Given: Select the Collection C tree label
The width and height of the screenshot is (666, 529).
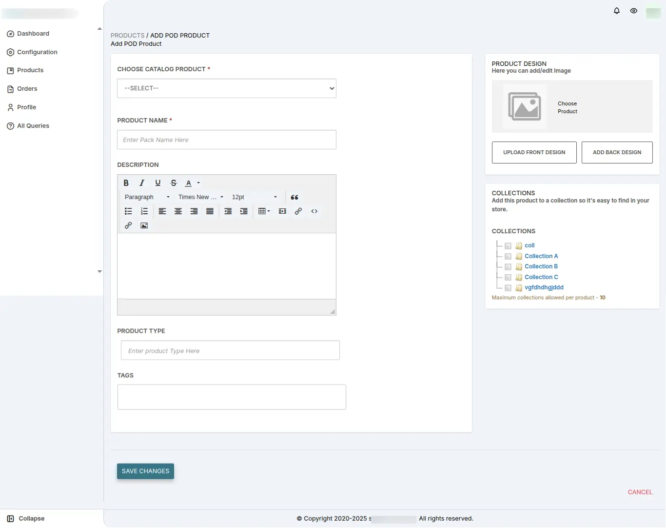Looking at the screenshot, I should tap(541, 278).
